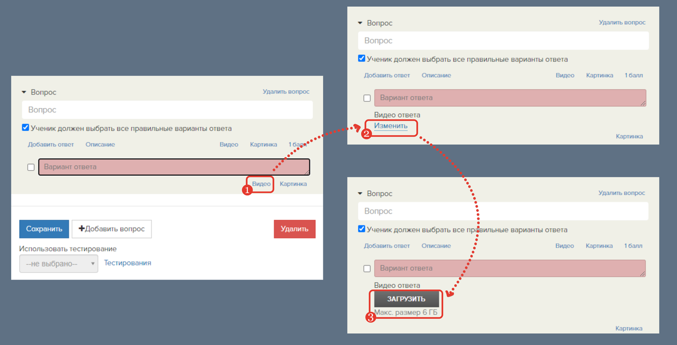
Task: Click 'Видео ответа' label above Изменить link
Action: 397,115
